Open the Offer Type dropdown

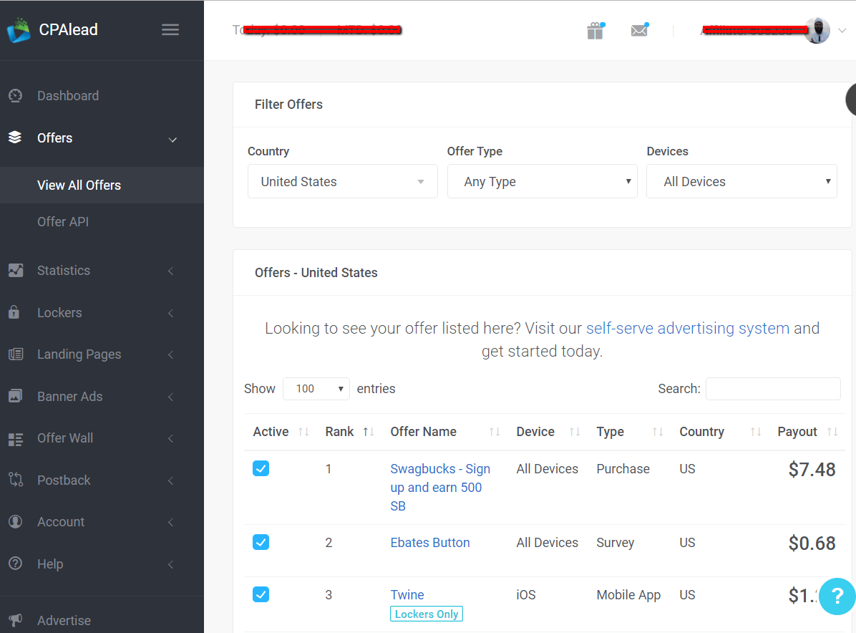pos(542,182)
